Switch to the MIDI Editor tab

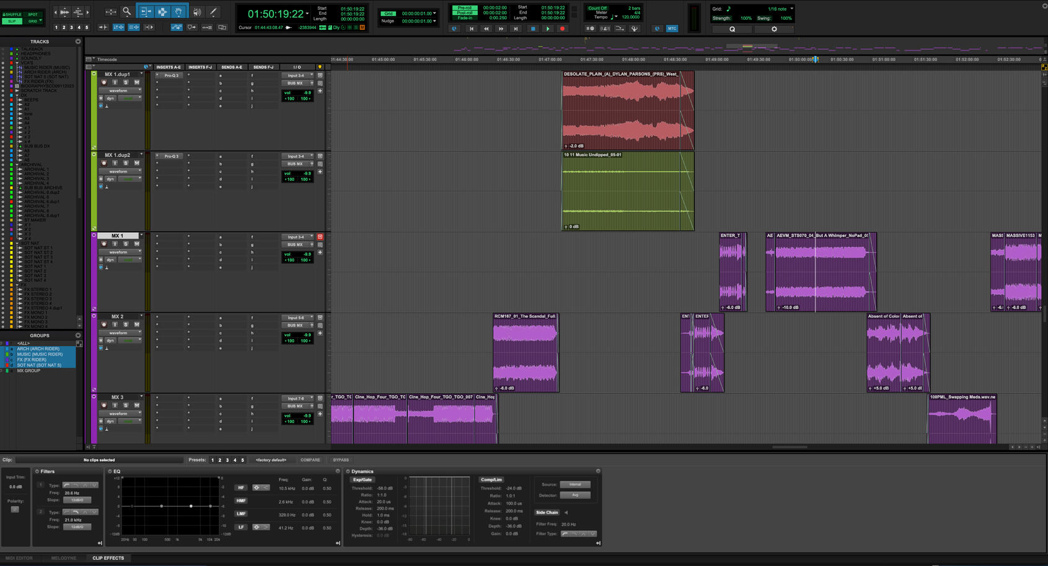19,558
